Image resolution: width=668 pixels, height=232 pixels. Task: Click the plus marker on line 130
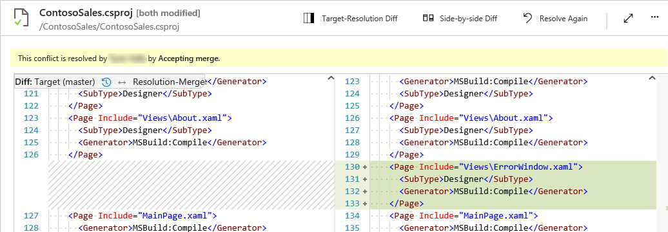pos(365,167)
